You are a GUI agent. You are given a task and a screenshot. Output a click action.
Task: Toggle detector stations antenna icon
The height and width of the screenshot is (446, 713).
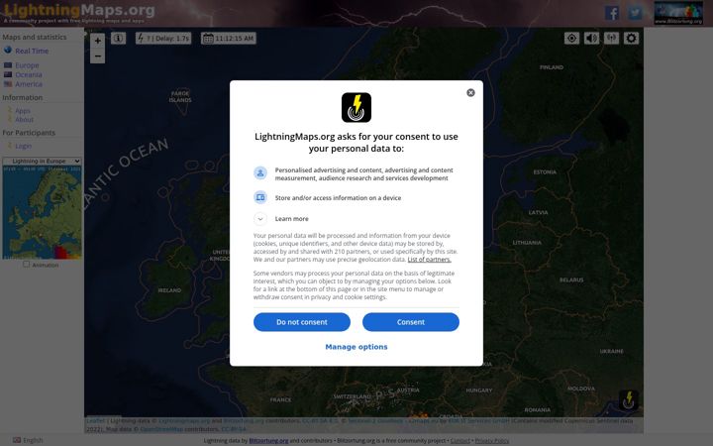[x=611, y=39]
